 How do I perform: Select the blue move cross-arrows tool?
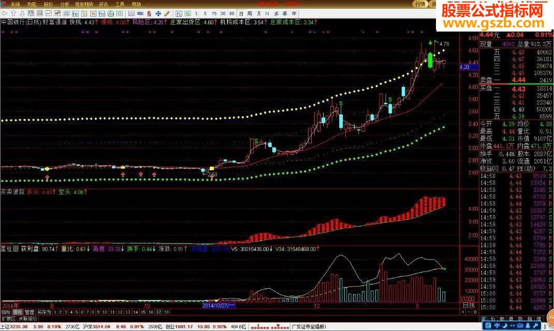click(x=158, y=13)
